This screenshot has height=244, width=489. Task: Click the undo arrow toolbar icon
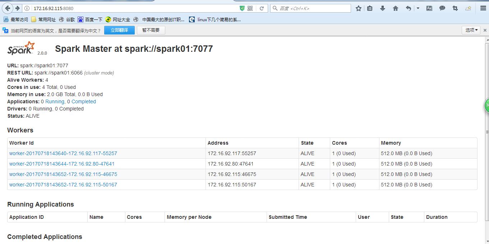point(409,8)
